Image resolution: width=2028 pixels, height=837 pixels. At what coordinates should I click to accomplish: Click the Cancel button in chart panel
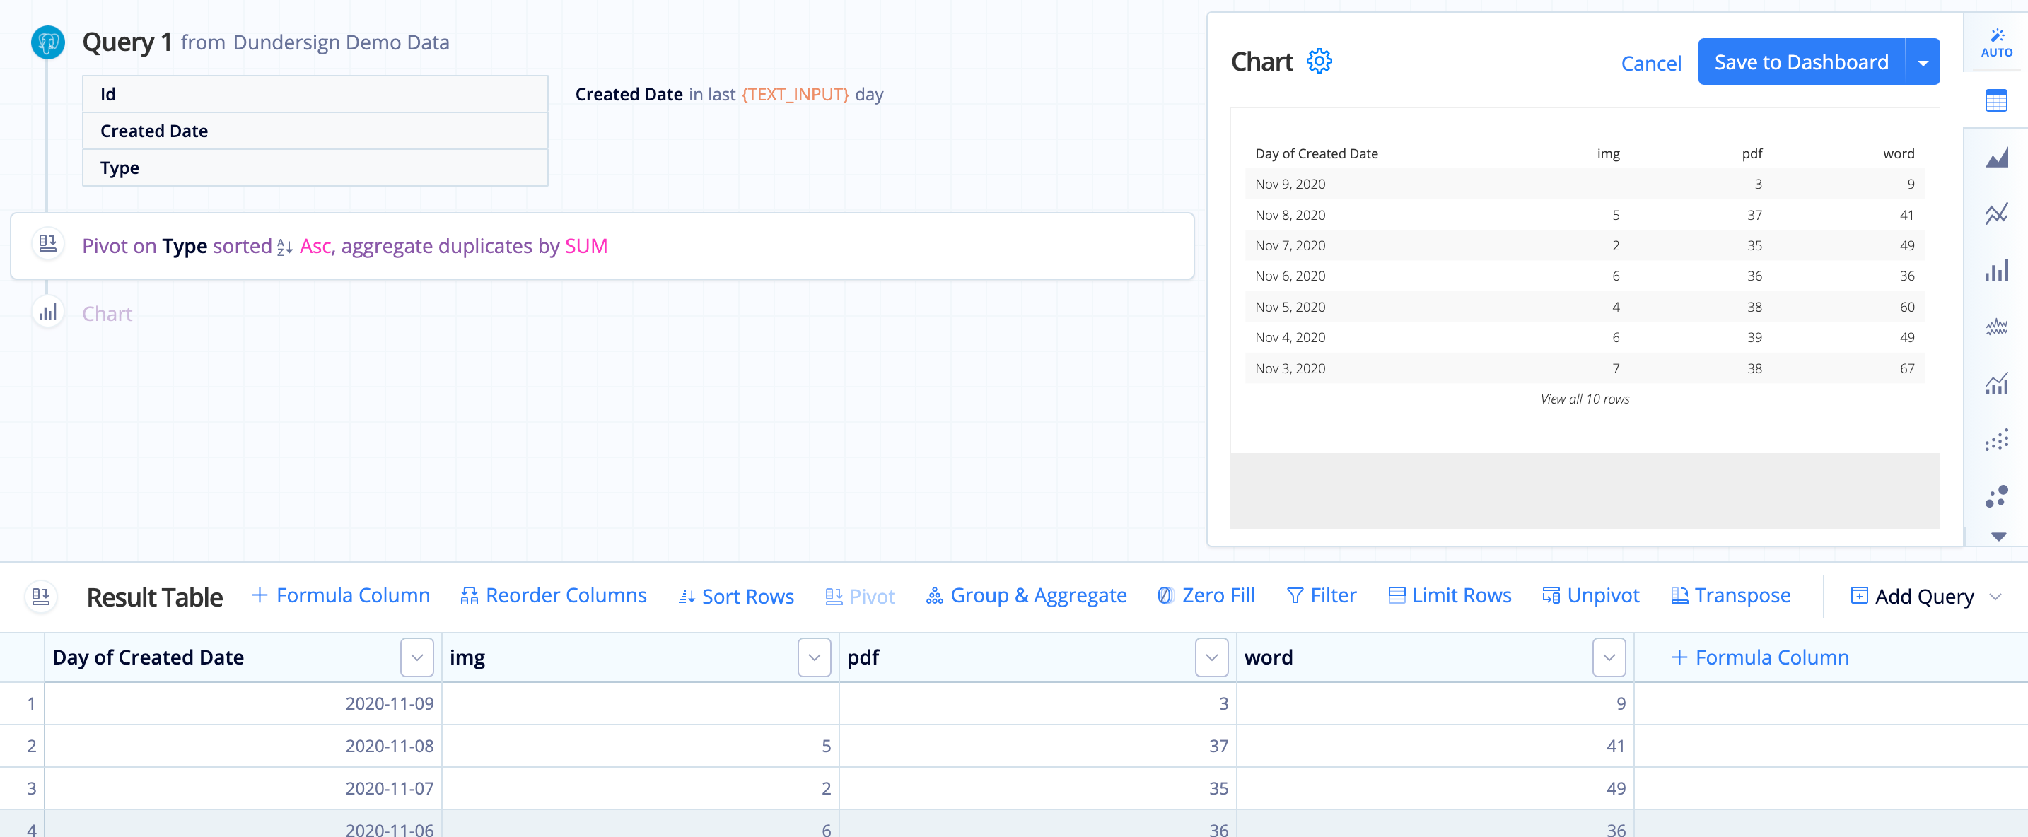[x=1650, y=61]
